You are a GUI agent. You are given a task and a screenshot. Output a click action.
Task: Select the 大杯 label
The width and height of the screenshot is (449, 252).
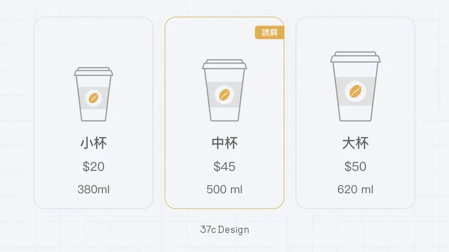[x=355, y=144]
